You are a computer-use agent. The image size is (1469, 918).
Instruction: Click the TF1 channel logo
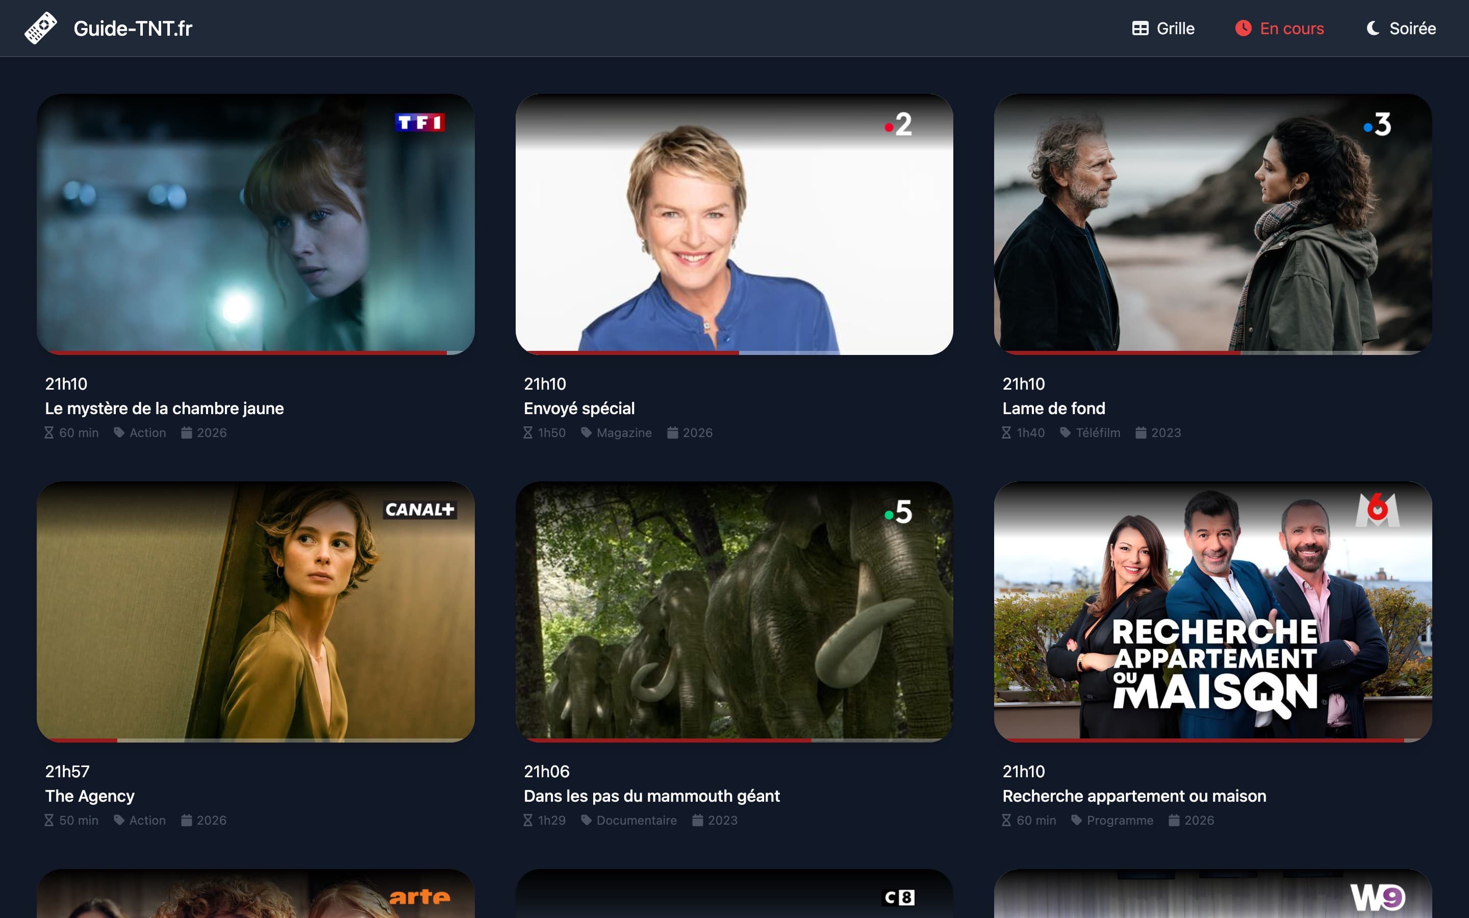419,122
